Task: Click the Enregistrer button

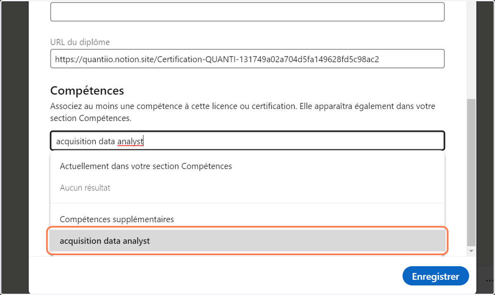Action: tap(436, 276)
